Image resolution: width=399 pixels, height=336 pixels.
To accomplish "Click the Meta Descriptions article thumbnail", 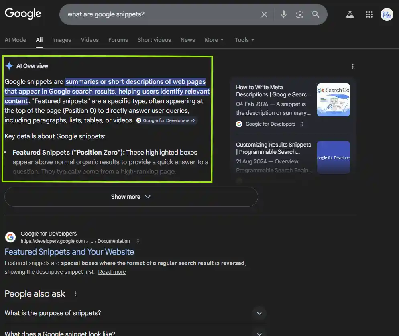I will point(333,100).
